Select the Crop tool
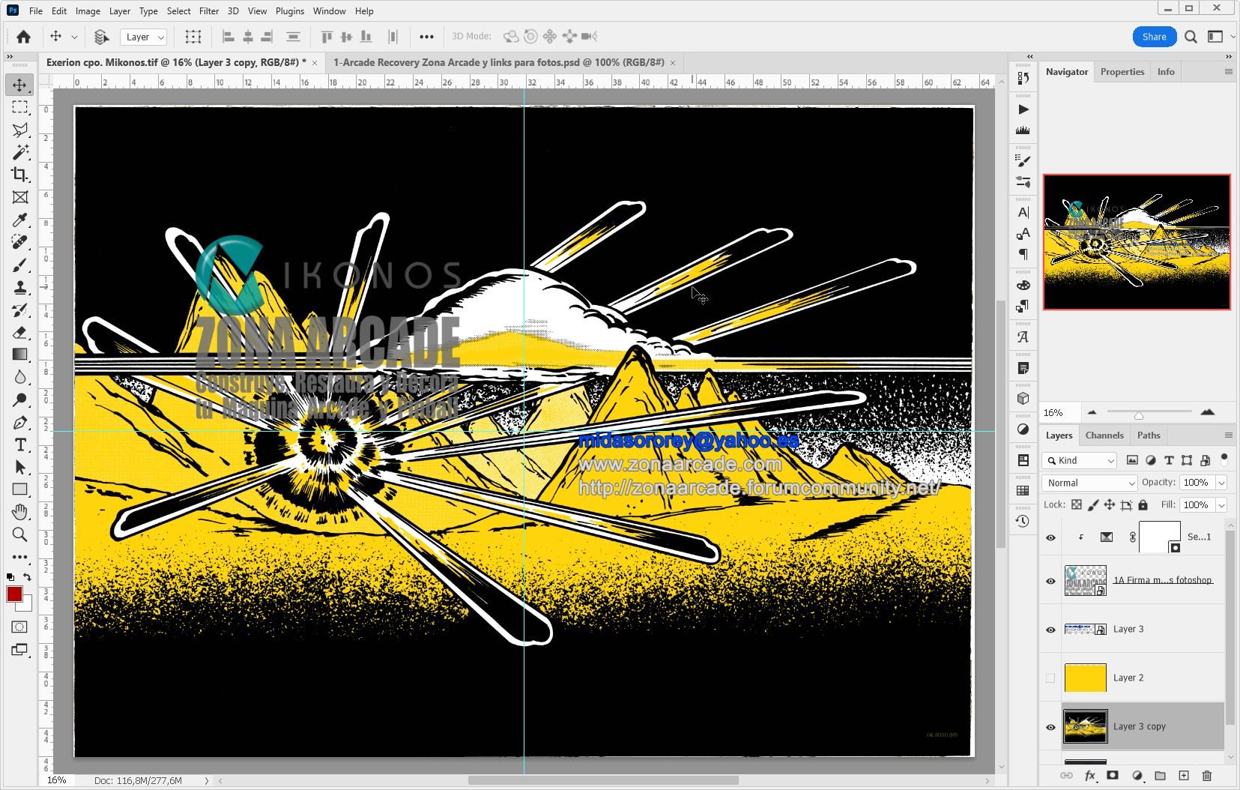1240x790 pixels. (x=20, y=175)
